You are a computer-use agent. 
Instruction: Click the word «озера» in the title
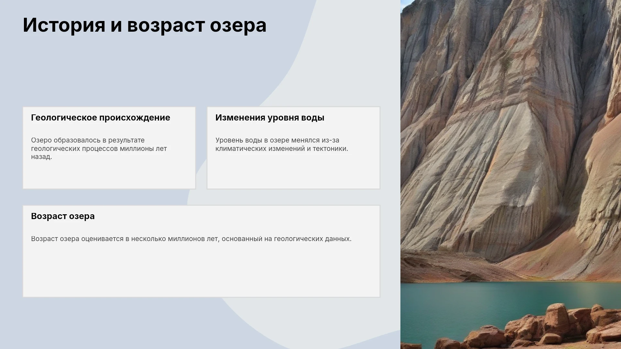point(238,25)
